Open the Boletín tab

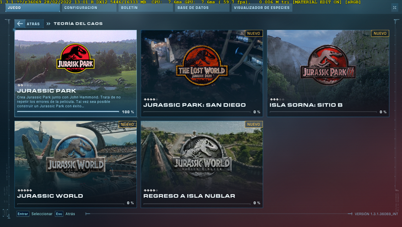(x=146, y=8)
